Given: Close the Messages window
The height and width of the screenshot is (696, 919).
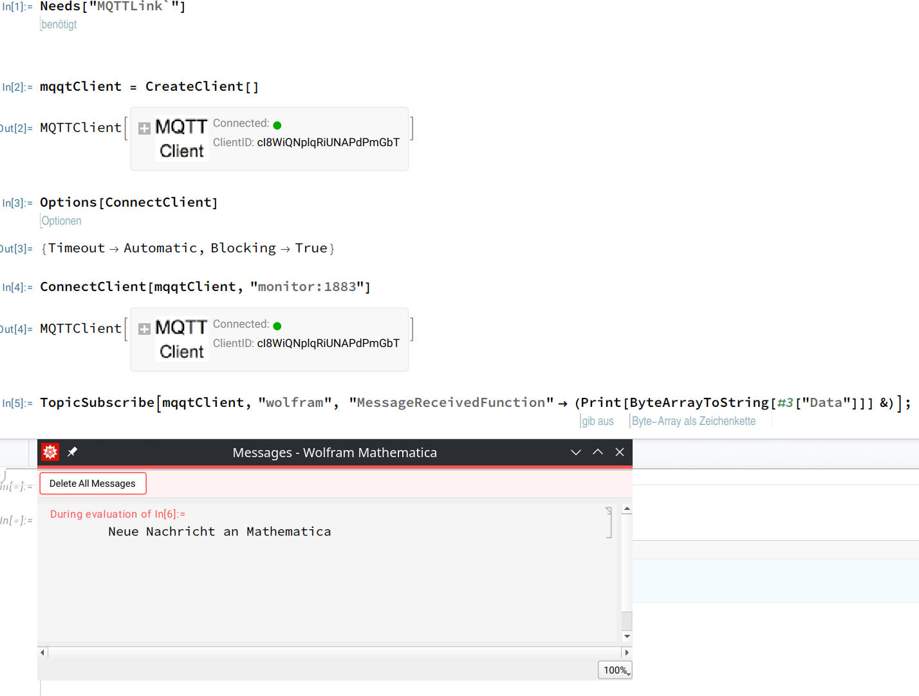Looking at the screenshot, I should tap(620, 452).
